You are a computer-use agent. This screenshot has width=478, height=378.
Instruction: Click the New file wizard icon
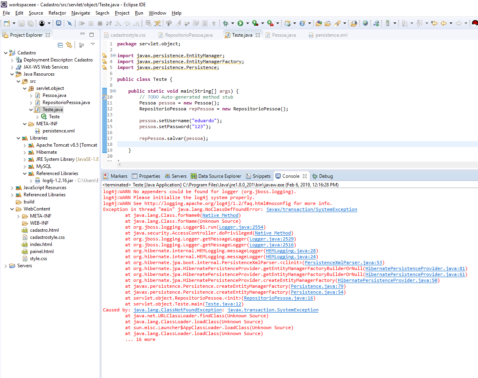pyautogui.click(x=7, y=23)
